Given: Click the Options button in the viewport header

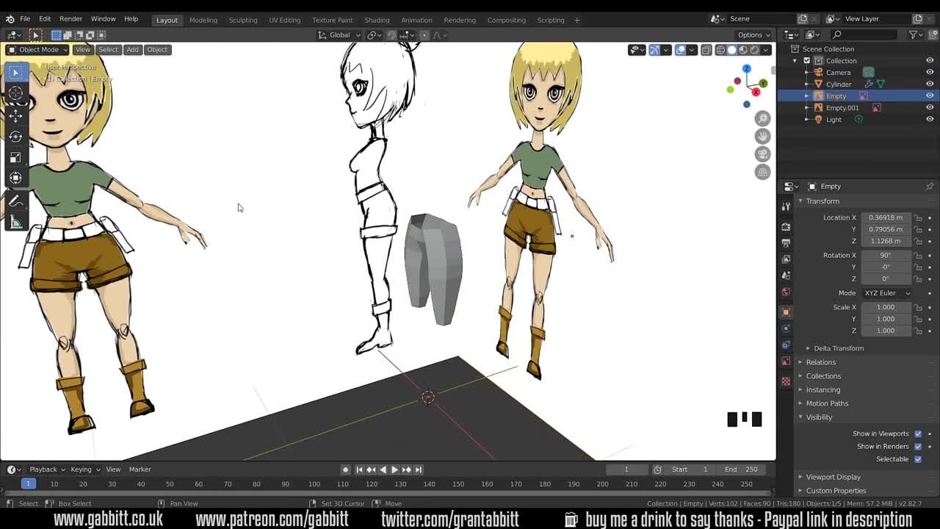Looking at the screenshot, I should click(x=752, y=35).
